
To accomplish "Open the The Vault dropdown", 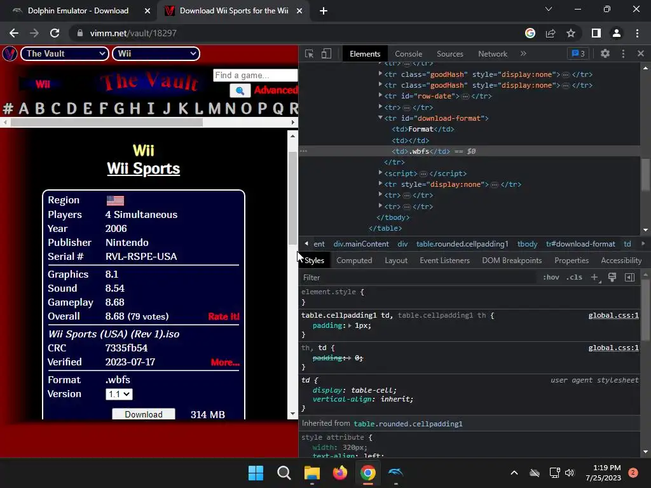I will click(x=65, y=53).
